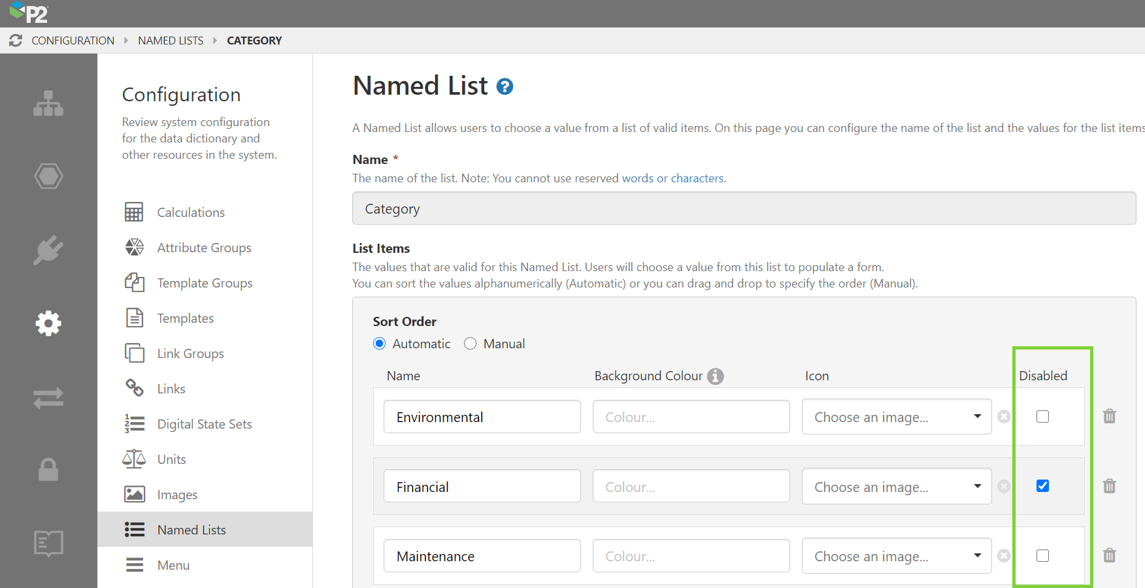1145x588 pixels.
Task: Navigate to NAMED LISTS breadcrumb
Action: 171,41
